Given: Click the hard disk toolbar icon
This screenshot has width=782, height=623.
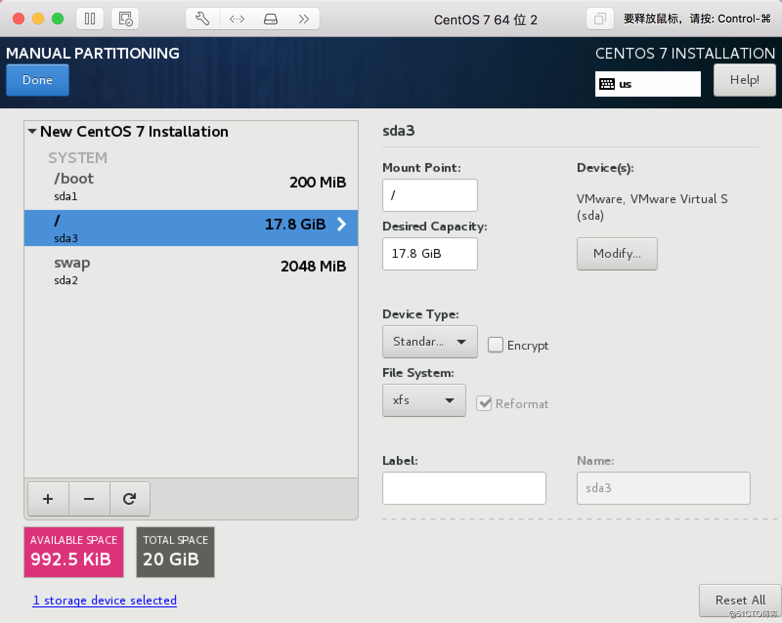Looking at the screenshot, I should click(270, 19).
